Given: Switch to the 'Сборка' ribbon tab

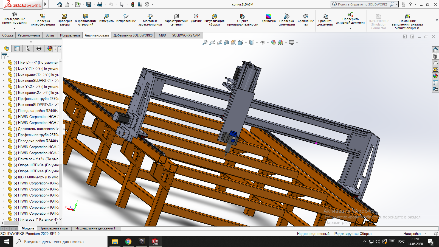Looking at the screenshot, I should (8, 35).
